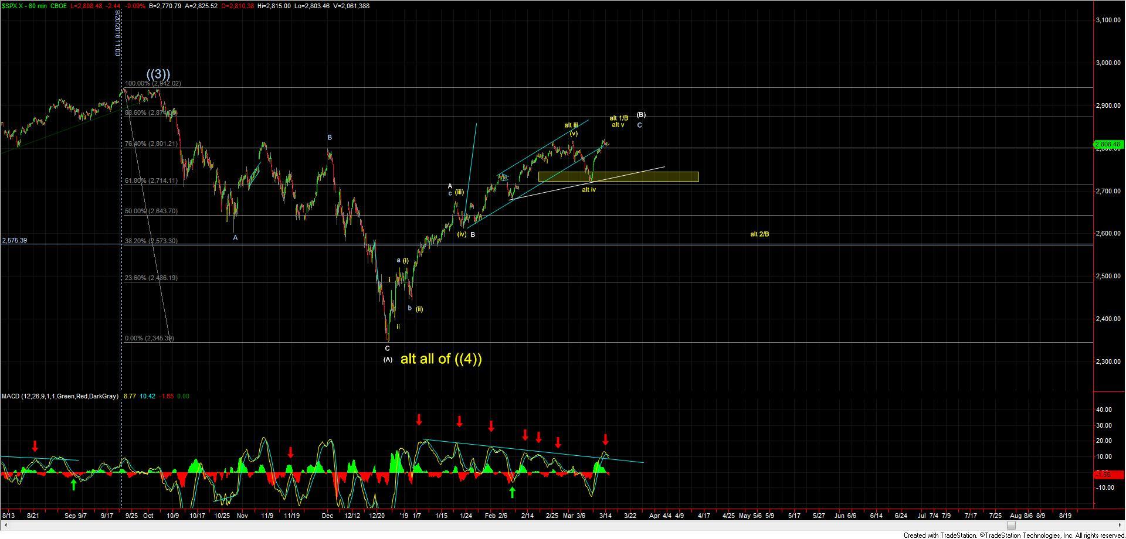Viewport: 1126px width, 539px height.
Task: Click the MACD difference value -1.65
Action: (x=167, y=397)
